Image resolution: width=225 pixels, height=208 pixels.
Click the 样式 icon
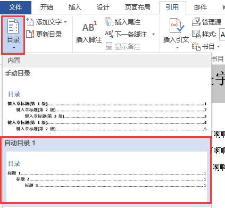click(x=196, y=34)
